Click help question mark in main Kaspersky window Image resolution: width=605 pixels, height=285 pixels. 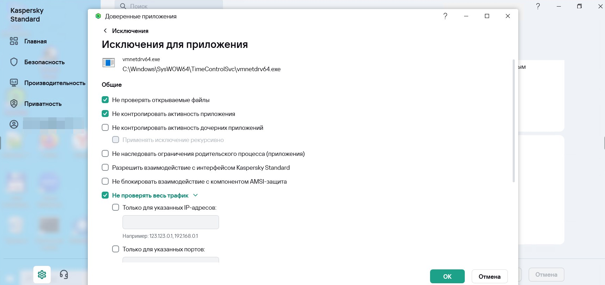(x=538, y=6)
